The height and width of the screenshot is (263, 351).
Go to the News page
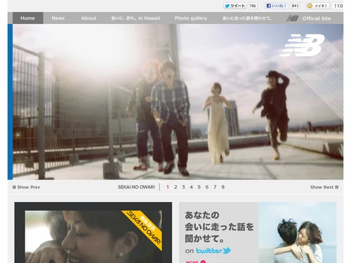tap(58, 18)
